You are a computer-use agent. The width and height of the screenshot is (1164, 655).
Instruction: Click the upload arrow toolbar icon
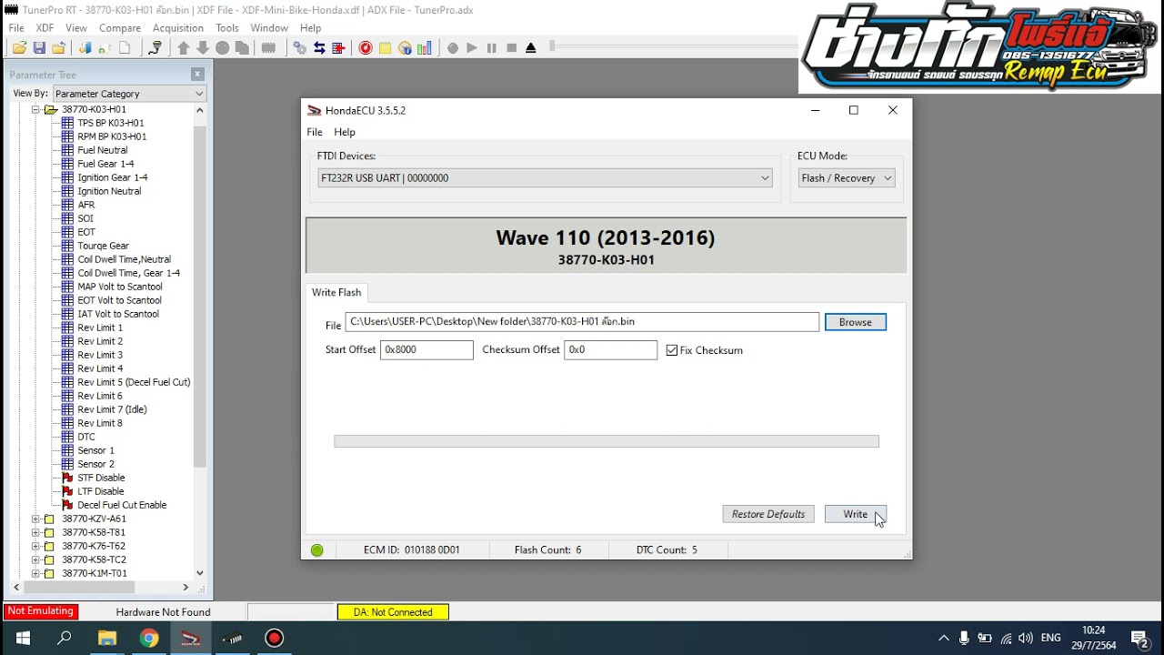tap(184, 48)
